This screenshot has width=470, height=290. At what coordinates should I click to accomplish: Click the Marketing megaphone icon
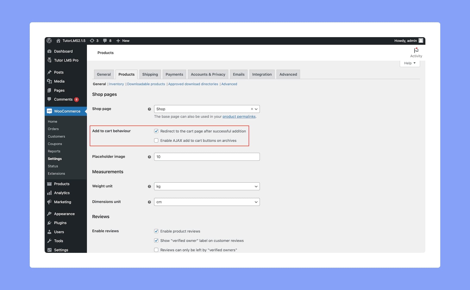49,202
